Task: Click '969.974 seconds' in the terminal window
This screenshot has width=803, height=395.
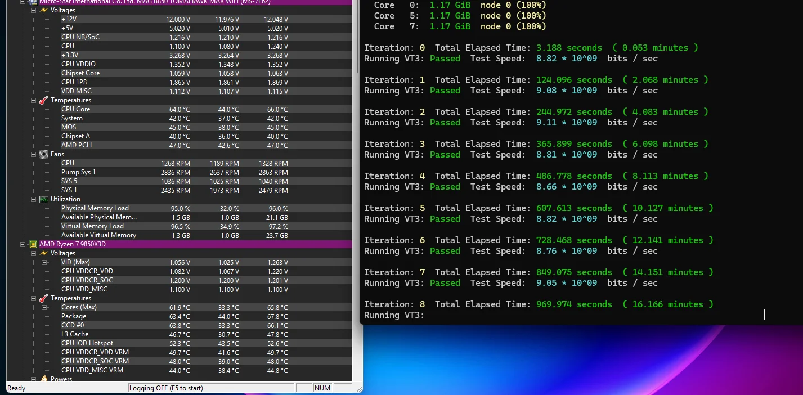Action: pos(574,304)
